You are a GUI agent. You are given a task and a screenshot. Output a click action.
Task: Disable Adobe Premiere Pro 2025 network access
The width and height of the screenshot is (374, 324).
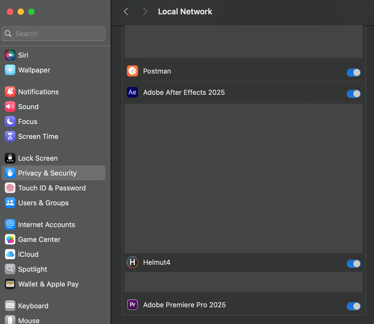pos(354,306)
